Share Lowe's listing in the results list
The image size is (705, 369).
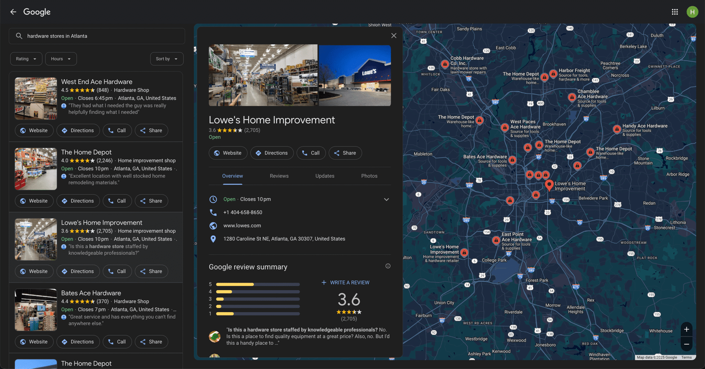tap(151, 271)
